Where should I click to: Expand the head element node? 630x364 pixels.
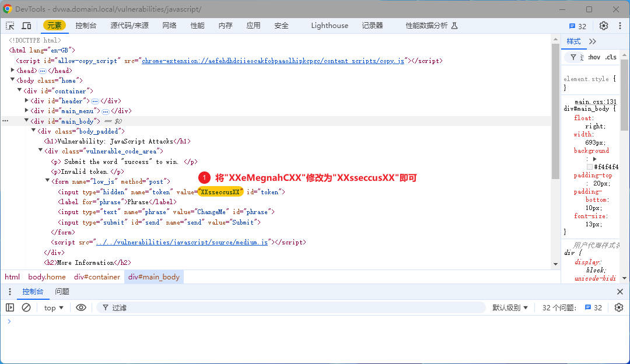click(12, 71)
